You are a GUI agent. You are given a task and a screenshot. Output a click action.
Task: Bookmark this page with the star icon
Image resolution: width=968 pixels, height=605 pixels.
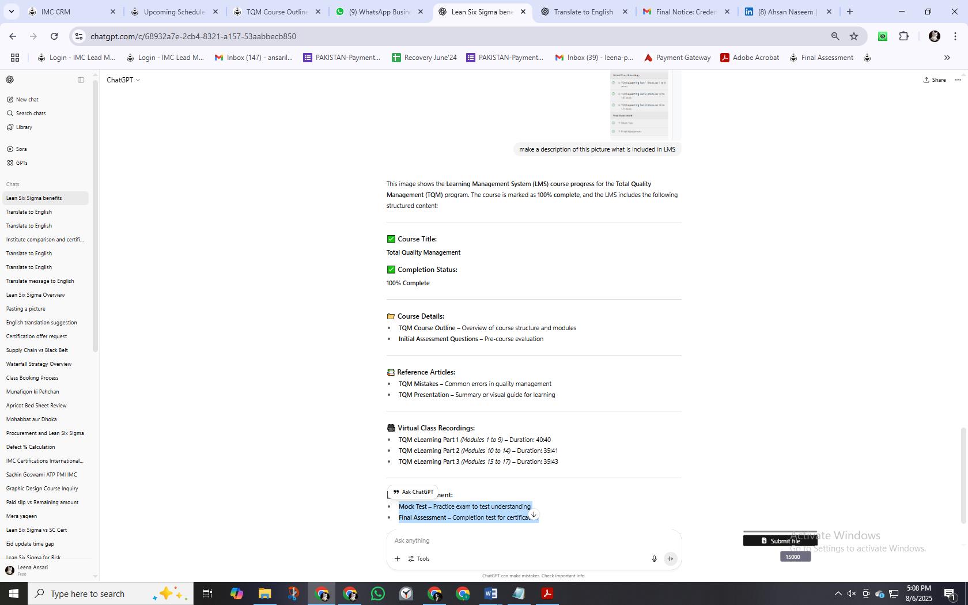(854, 36)
